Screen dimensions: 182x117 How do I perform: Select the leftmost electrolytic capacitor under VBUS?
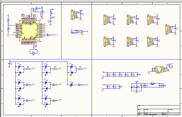tap(132, 87)
